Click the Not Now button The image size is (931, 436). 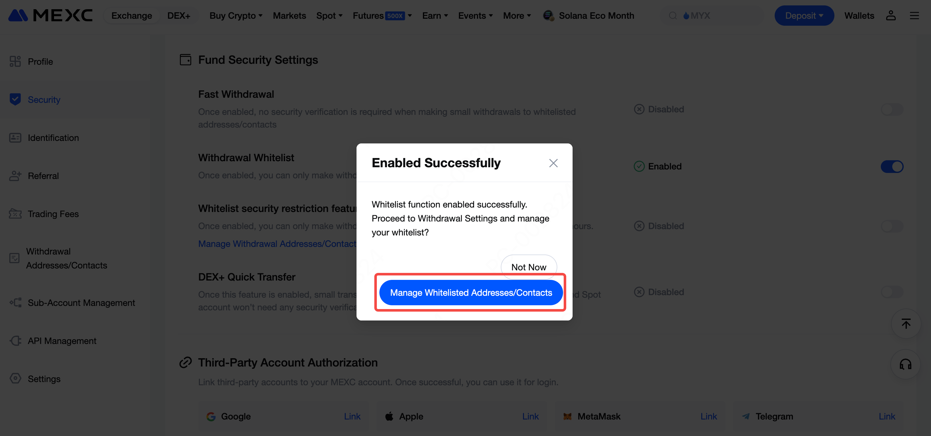[528, 267]
